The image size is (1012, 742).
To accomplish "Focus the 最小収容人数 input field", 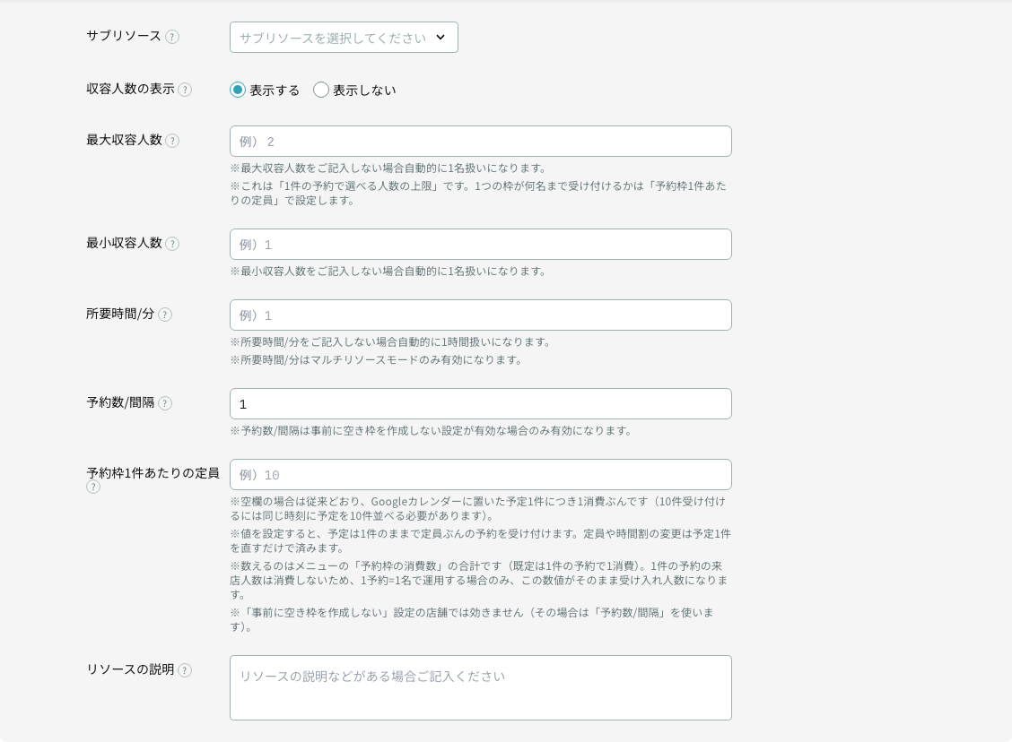I will click(480, 245).
